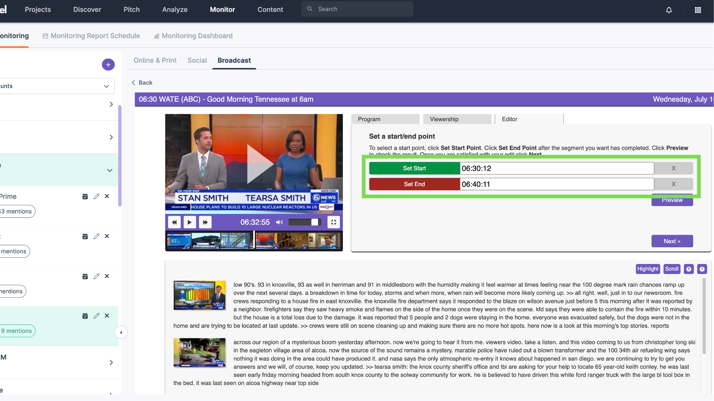
Task: Click the mentions pill under Prime
Action: (x=17, y=211)
